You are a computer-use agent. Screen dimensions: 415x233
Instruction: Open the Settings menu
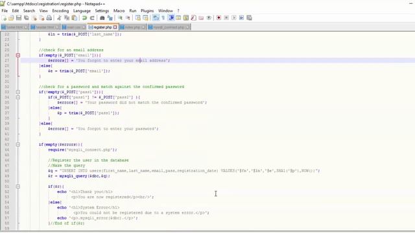coord(102,11)
